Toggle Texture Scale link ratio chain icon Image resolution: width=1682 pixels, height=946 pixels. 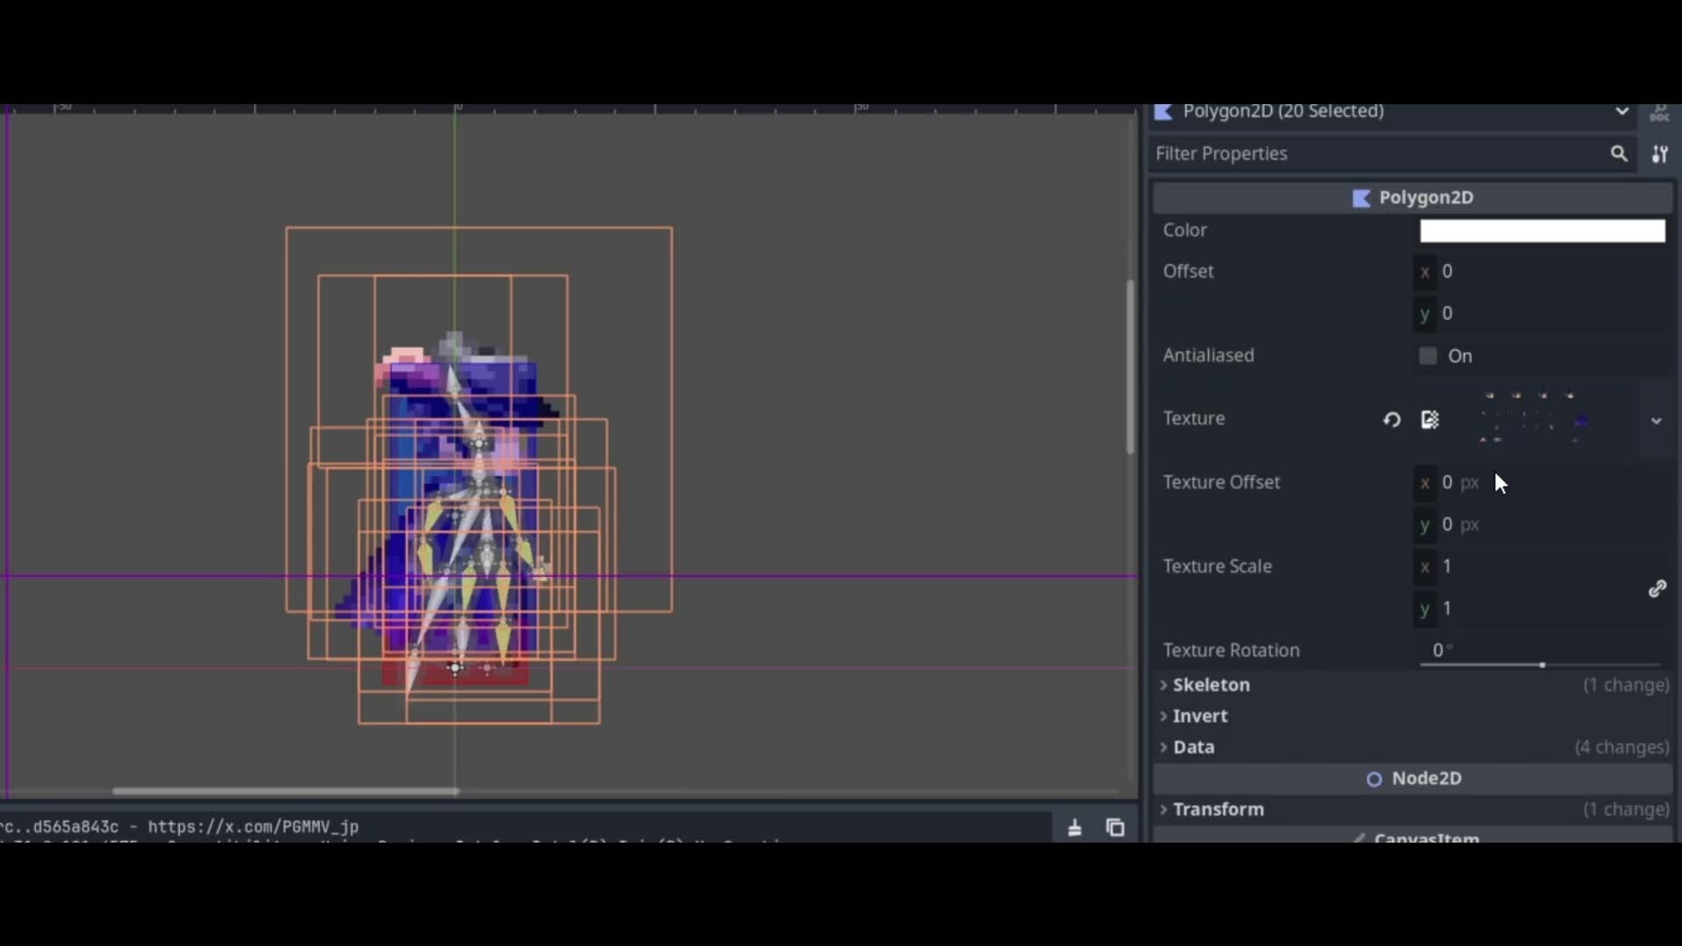(1657, 589)
